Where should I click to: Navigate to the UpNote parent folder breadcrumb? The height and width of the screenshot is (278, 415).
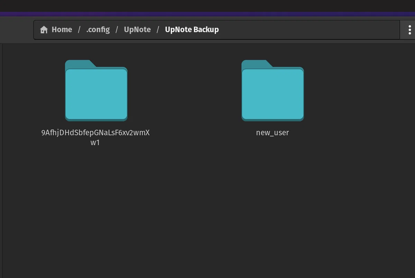[137, 29]
